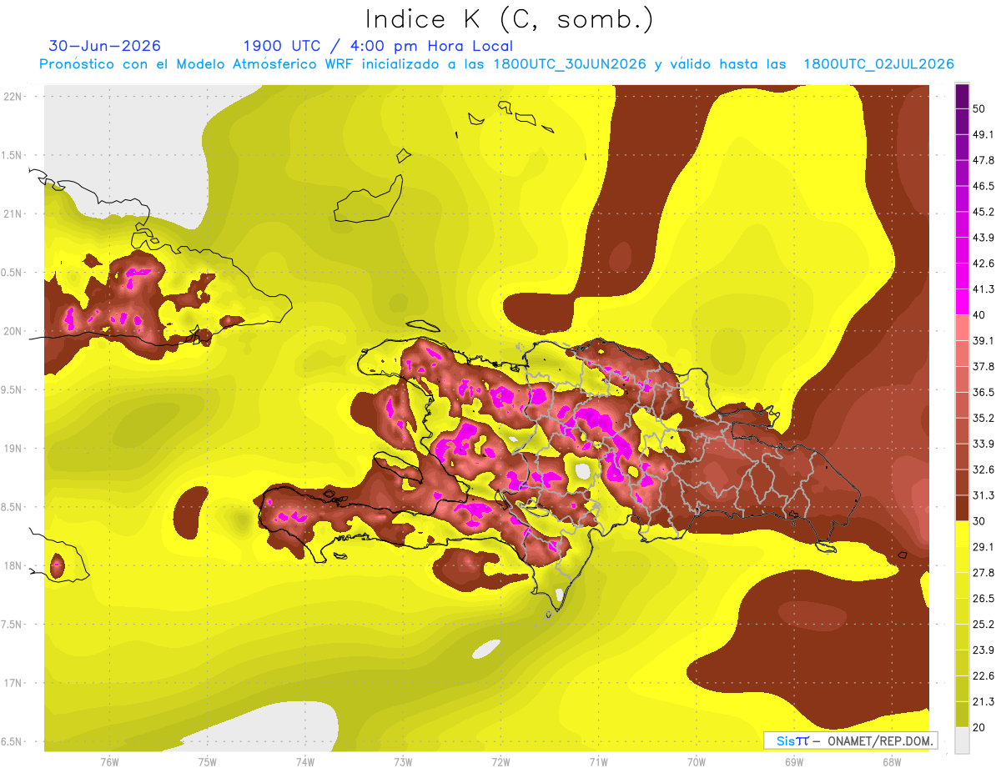This screenshot has height=773, width=1001.
Task: Click the longitude label '68W'
Action: (892, 761)
